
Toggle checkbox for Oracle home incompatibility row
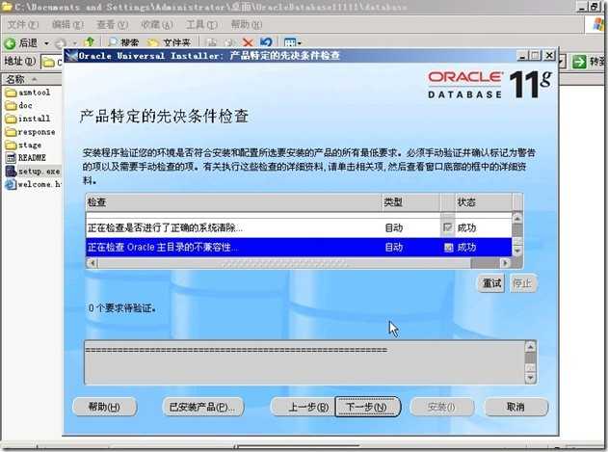coord(448,248)
